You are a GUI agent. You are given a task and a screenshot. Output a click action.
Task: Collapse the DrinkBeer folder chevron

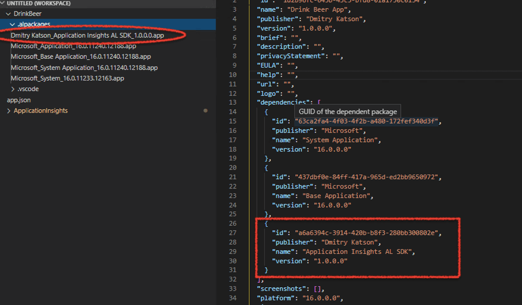(x=8, y=14)
